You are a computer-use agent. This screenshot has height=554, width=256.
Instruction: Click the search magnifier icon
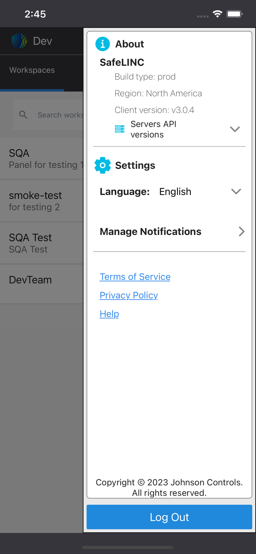tap(23, 115)
